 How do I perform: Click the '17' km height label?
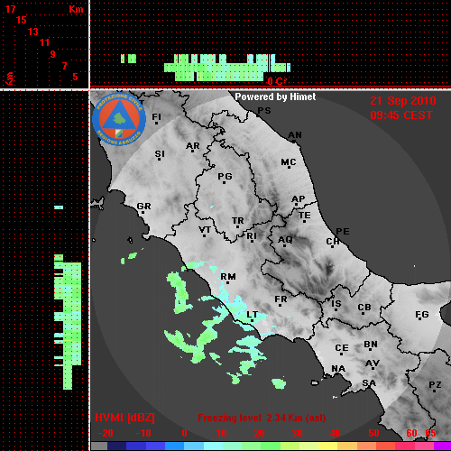[x=10, y=9]
